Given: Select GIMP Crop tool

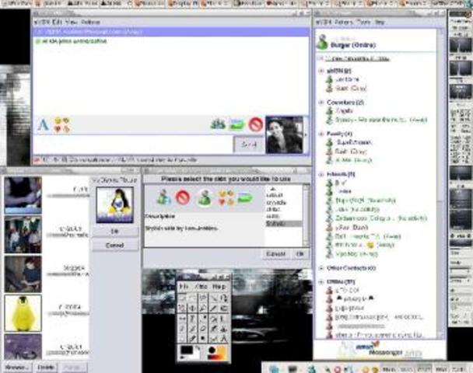Looking at the screenshot, I should [x=214, y=309].
